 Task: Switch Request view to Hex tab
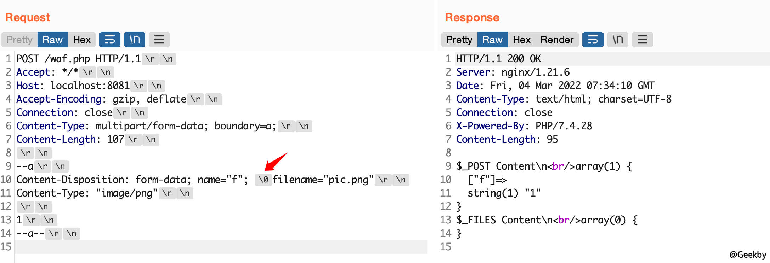click(82, 40)
